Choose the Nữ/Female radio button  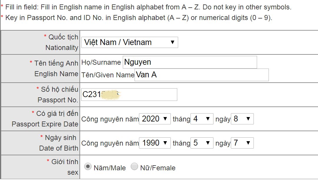134,167
